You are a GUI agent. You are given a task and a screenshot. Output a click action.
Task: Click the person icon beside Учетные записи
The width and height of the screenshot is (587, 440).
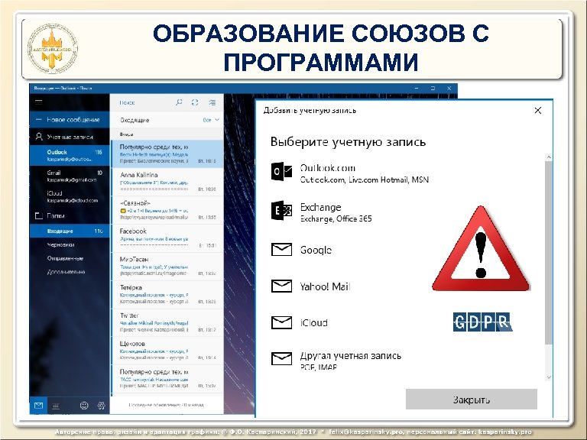pos(39,137)
